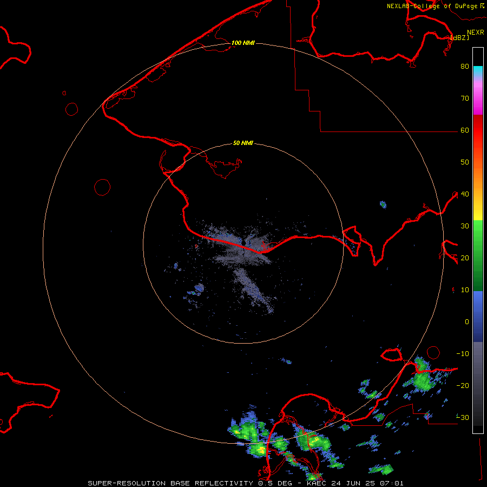Click the 50 NMI range ring label
Screen dimensions: 487x487
tap(243, 143)
